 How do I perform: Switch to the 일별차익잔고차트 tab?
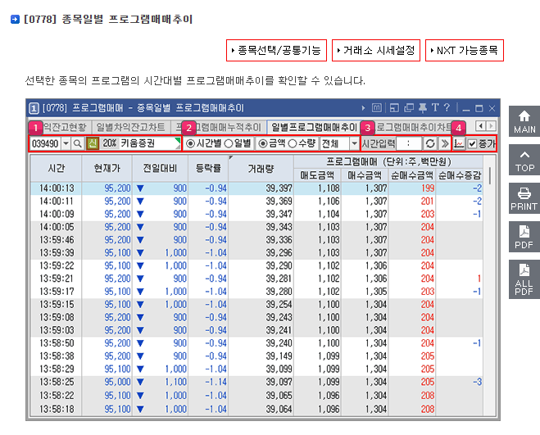point(130,128)
